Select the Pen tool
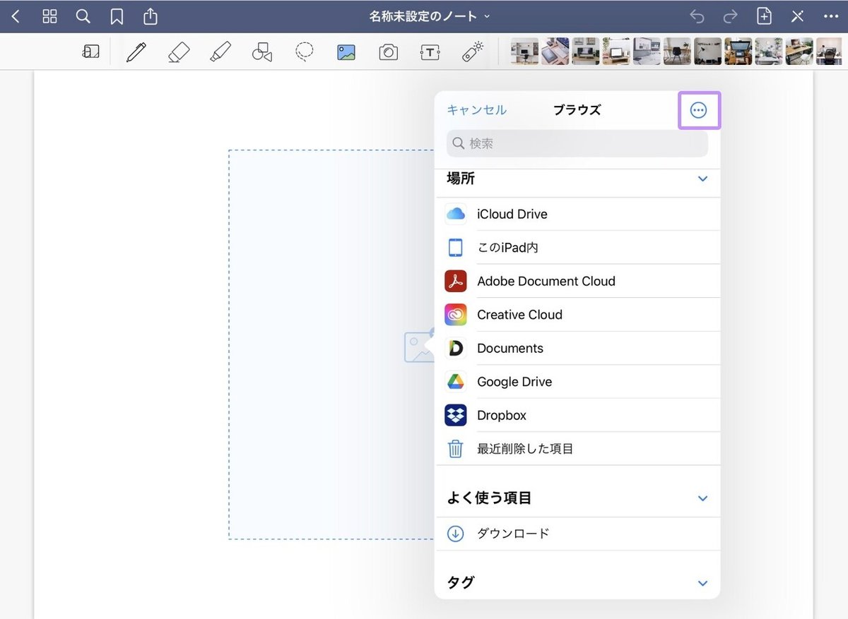This screenshot has height=619, width=848. [136, 52]
